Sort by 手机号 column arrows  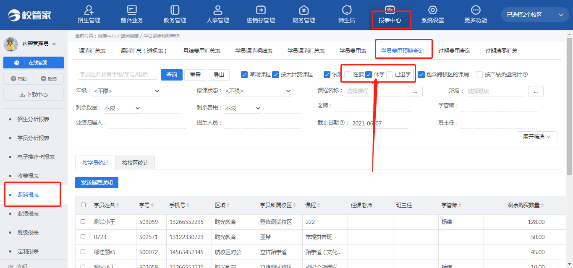pyautogui.click(x=188, y=206)
